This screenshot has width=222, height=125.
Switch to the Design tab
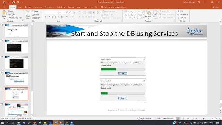(28, 7)
